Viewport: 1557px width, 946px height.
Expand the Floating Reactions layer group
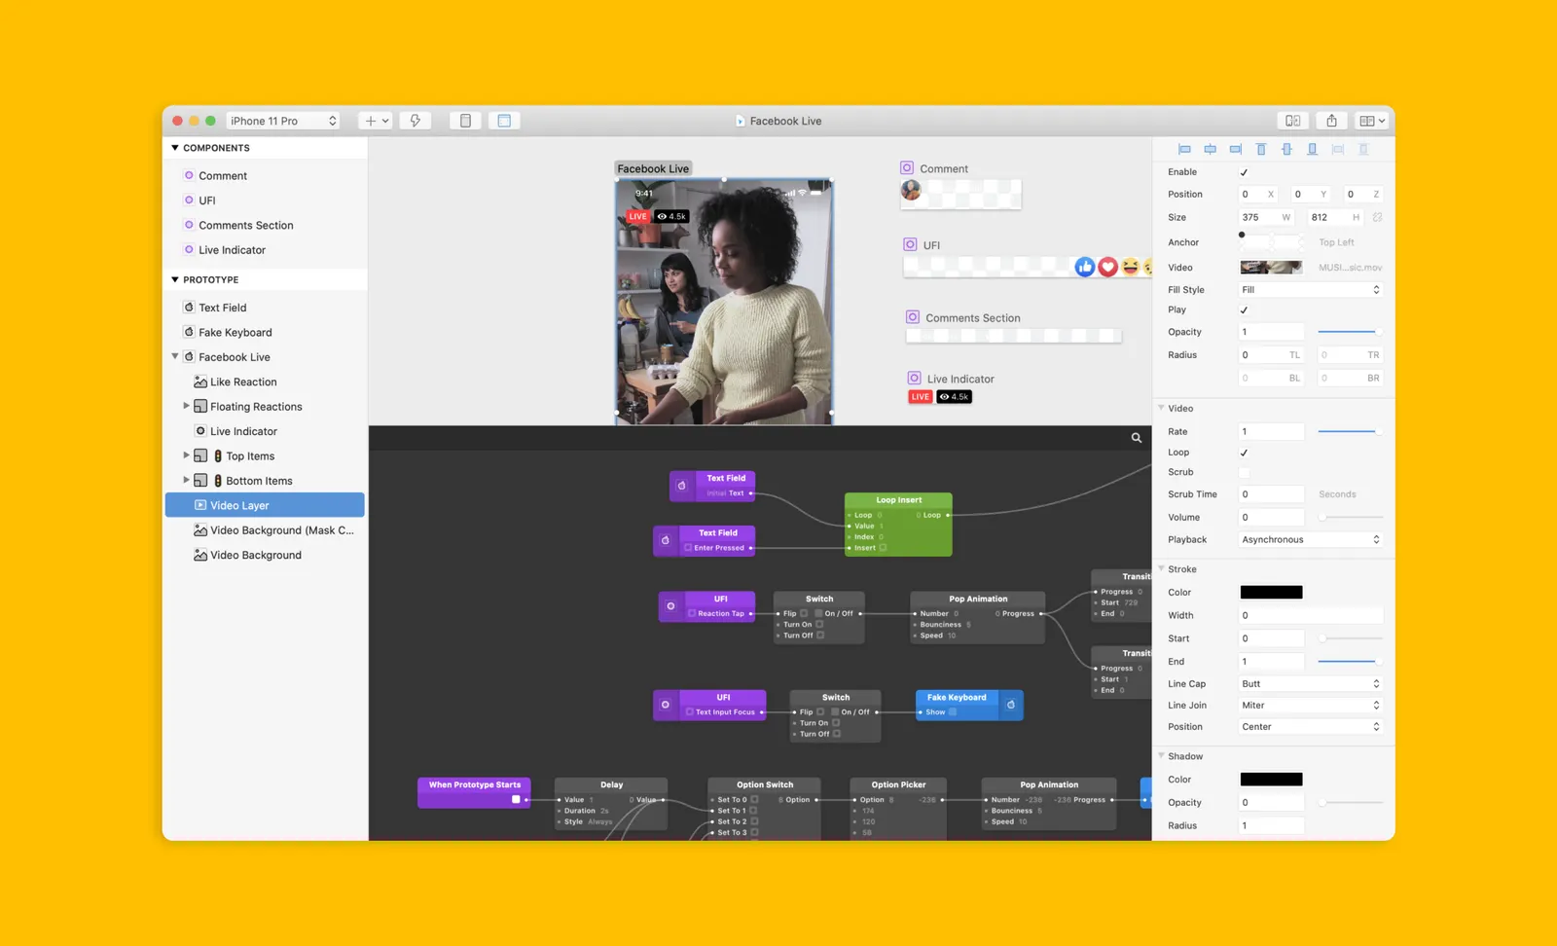(186, 406)
